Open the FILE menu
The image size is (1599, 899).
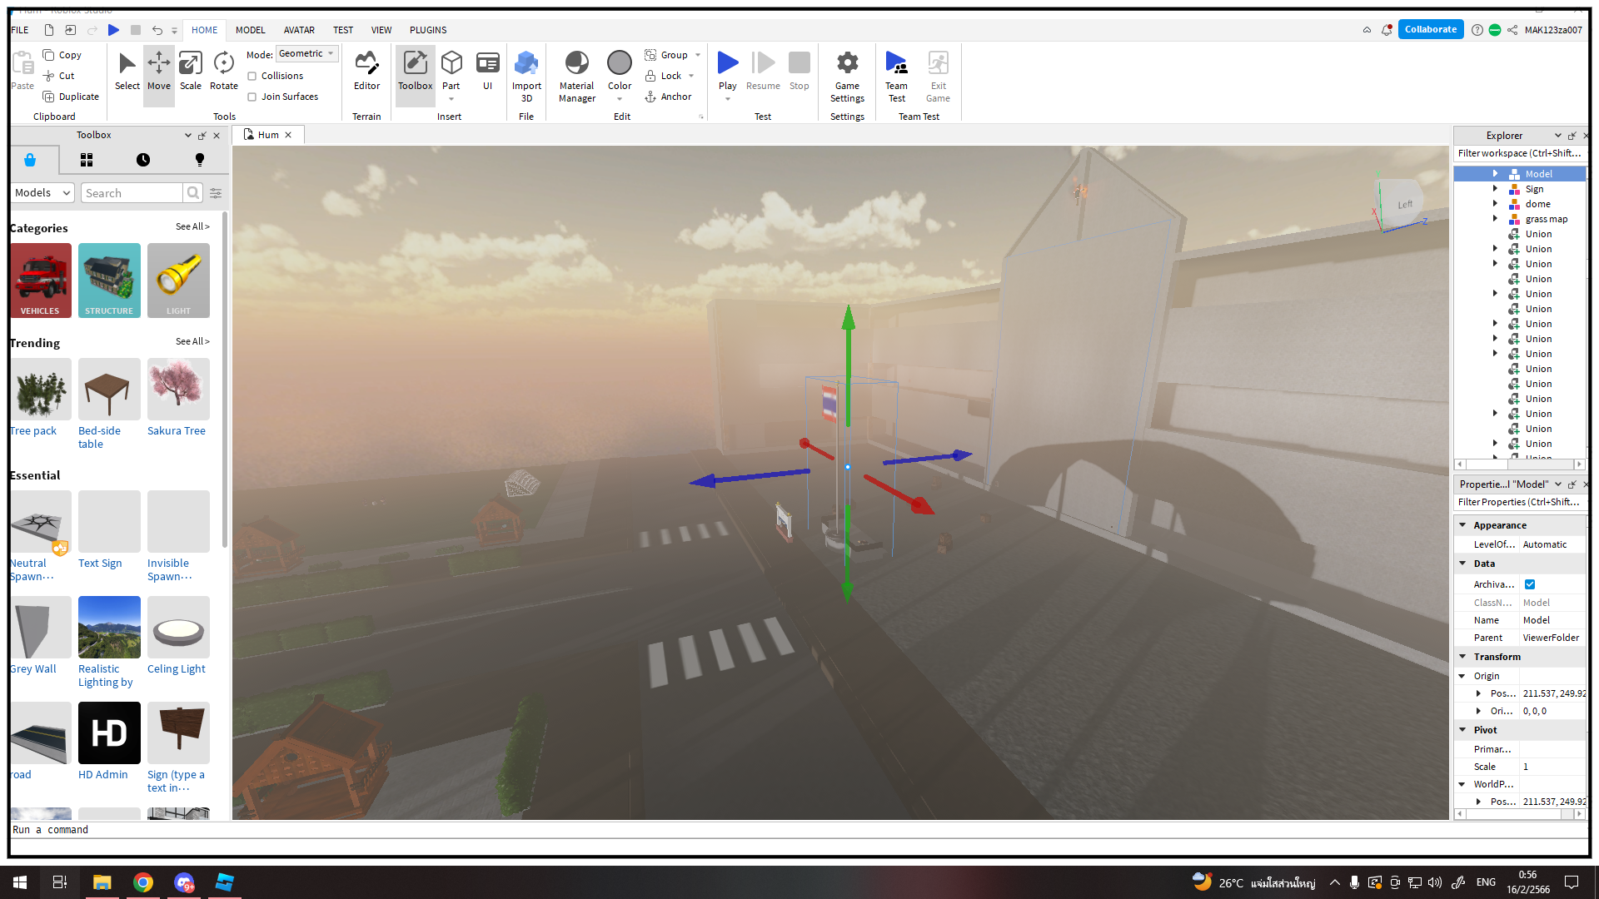coord(20,30)
